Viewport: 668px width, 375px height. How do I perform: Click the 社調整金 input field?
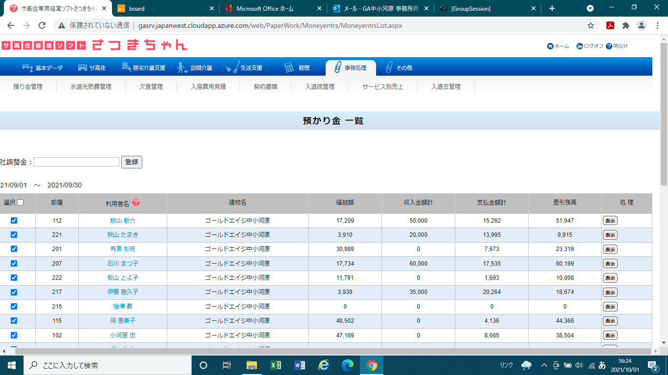click(76, 162)
